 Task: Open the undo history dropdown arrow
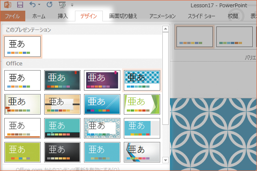coord(39,5)
